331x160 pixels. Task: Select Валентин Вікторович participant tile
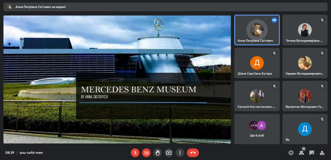305,96
